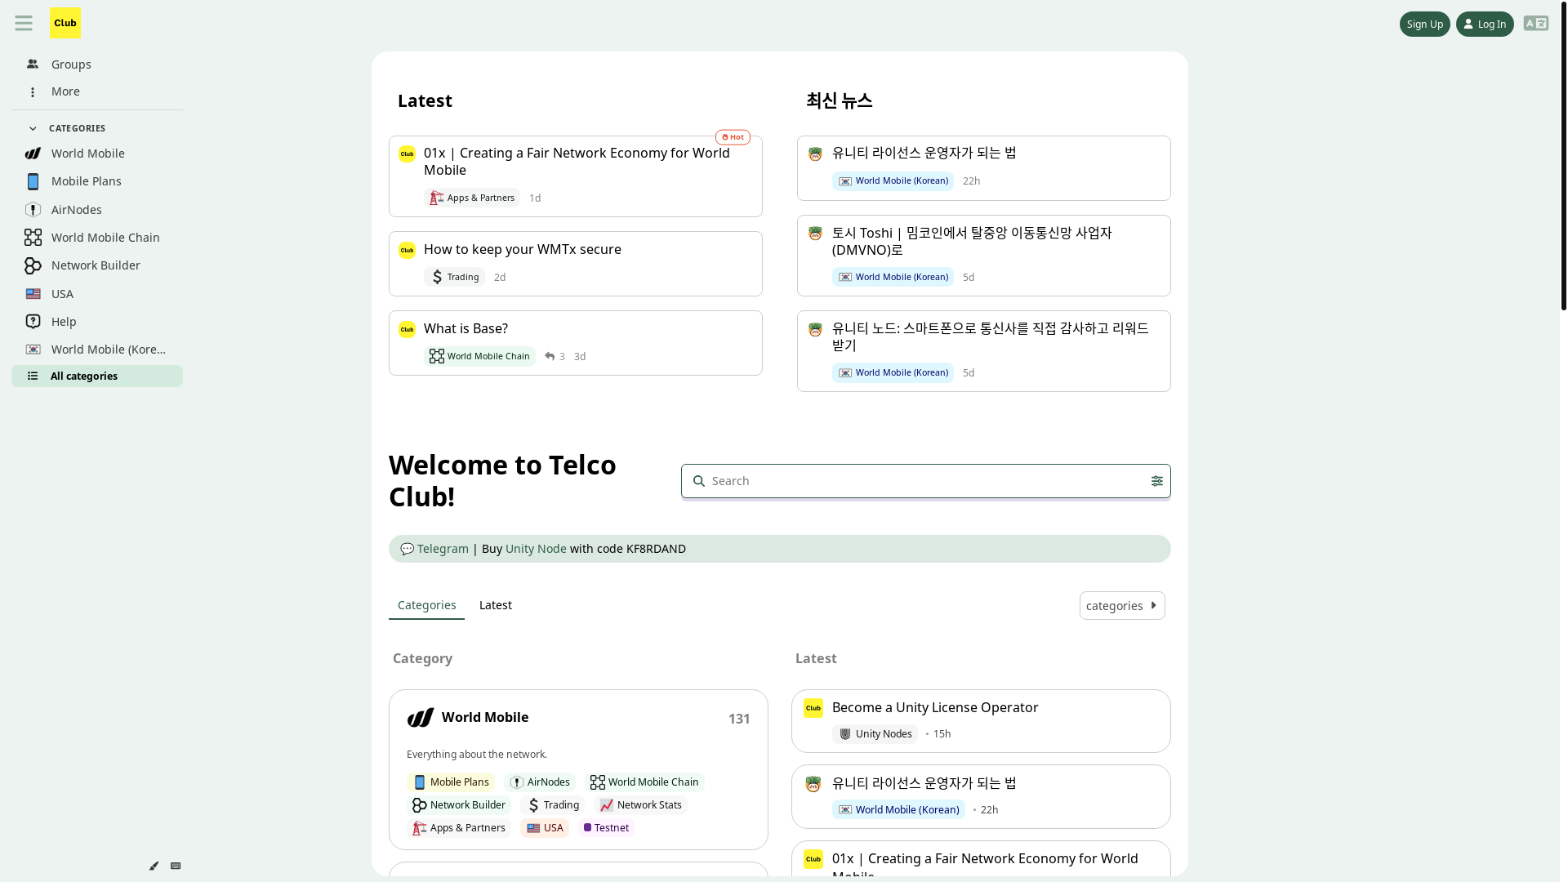The height and width of the screenshot is (882, 1568).
Task: Open the categories dropdown
Action: coord(1122,606)
